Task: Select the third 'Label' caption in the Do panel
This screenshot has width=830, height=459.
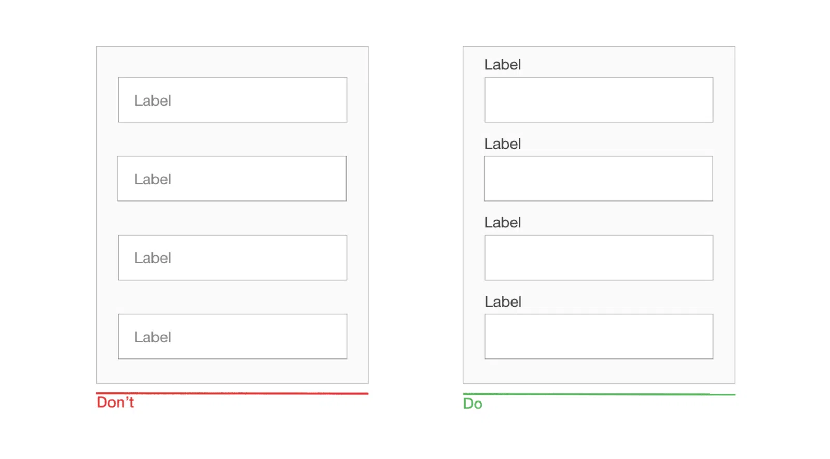Action: [x=503, y=223]
